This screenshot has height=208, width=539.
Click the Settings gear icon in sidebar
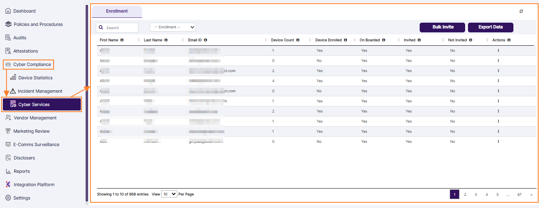8,198
